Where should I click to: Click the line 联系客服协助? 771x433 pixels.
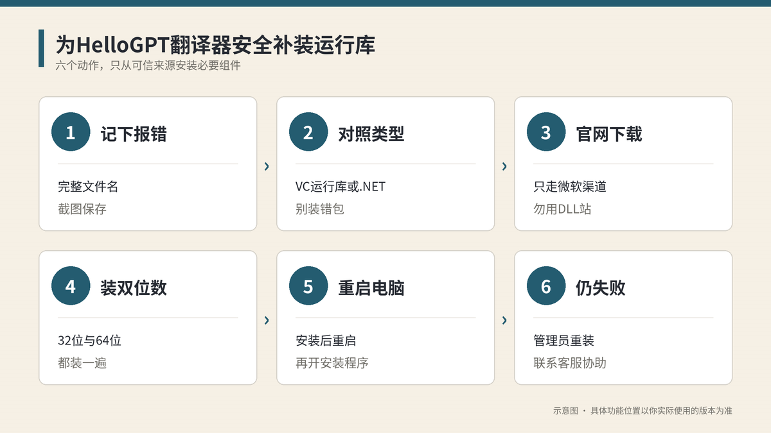click(570, 363)
